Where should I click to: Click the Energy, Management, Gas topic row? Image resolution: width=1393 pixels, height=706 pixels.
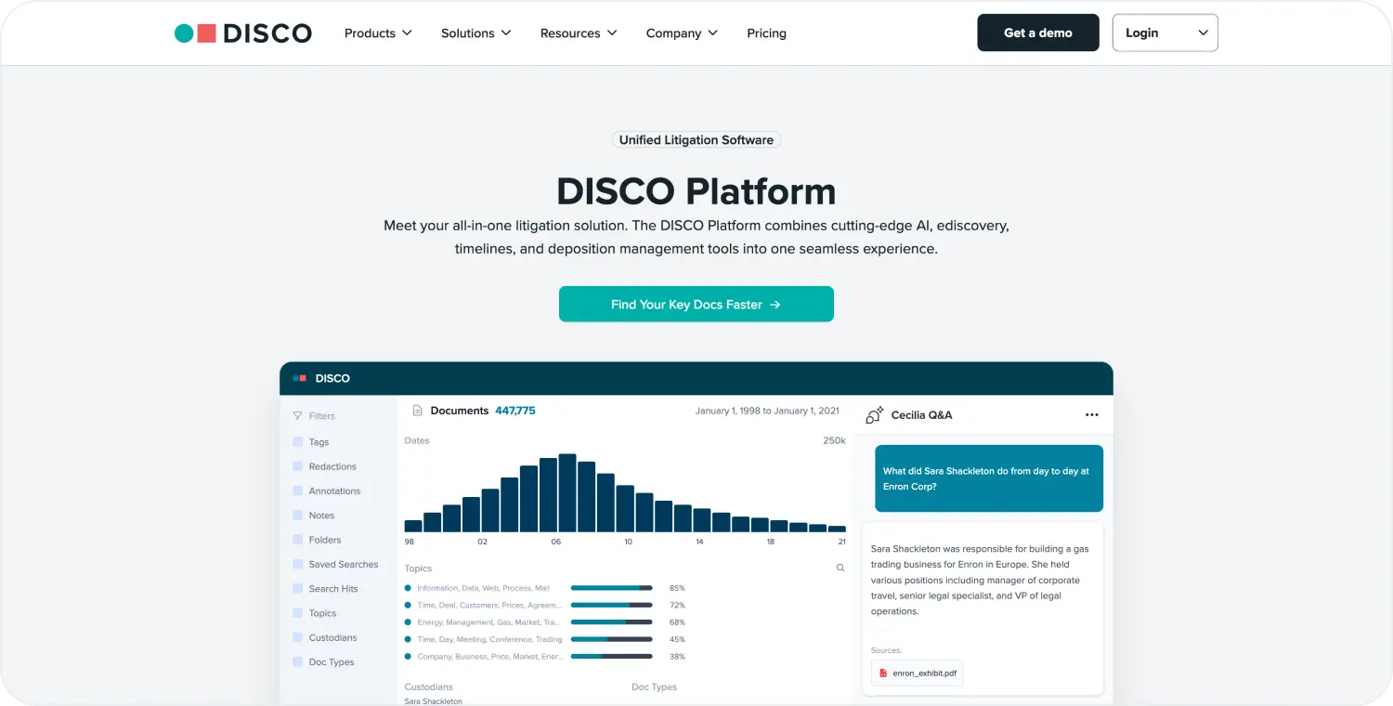click(x=545, y=622)
